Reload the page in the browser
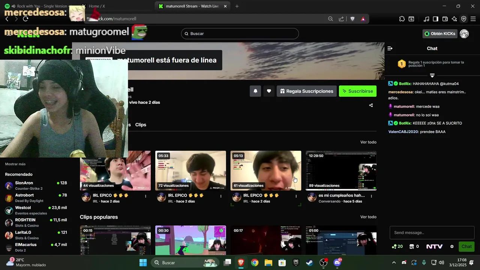The image size is (480, 270). tap(25, 19)
